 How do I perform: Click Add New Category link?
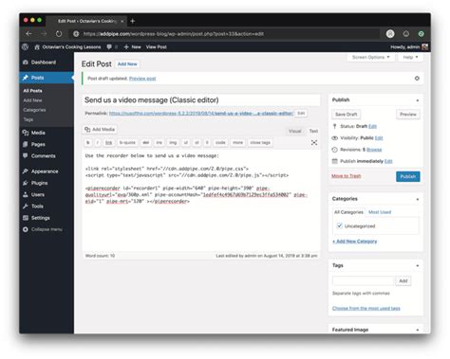click(x=354, y=242)
